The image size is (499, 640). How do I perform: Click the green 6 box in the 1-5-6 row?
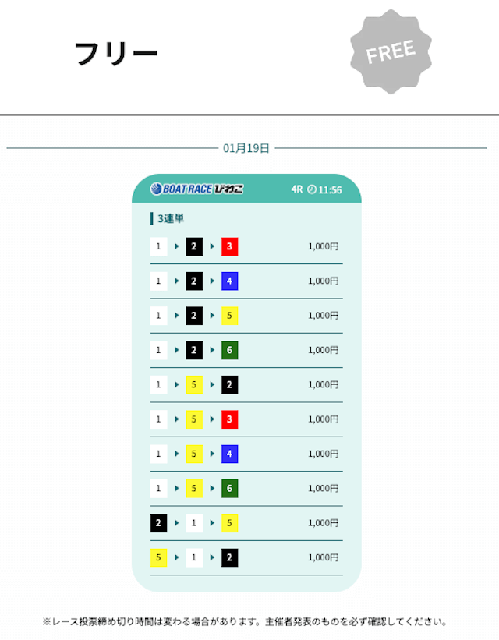coord(229,488)
